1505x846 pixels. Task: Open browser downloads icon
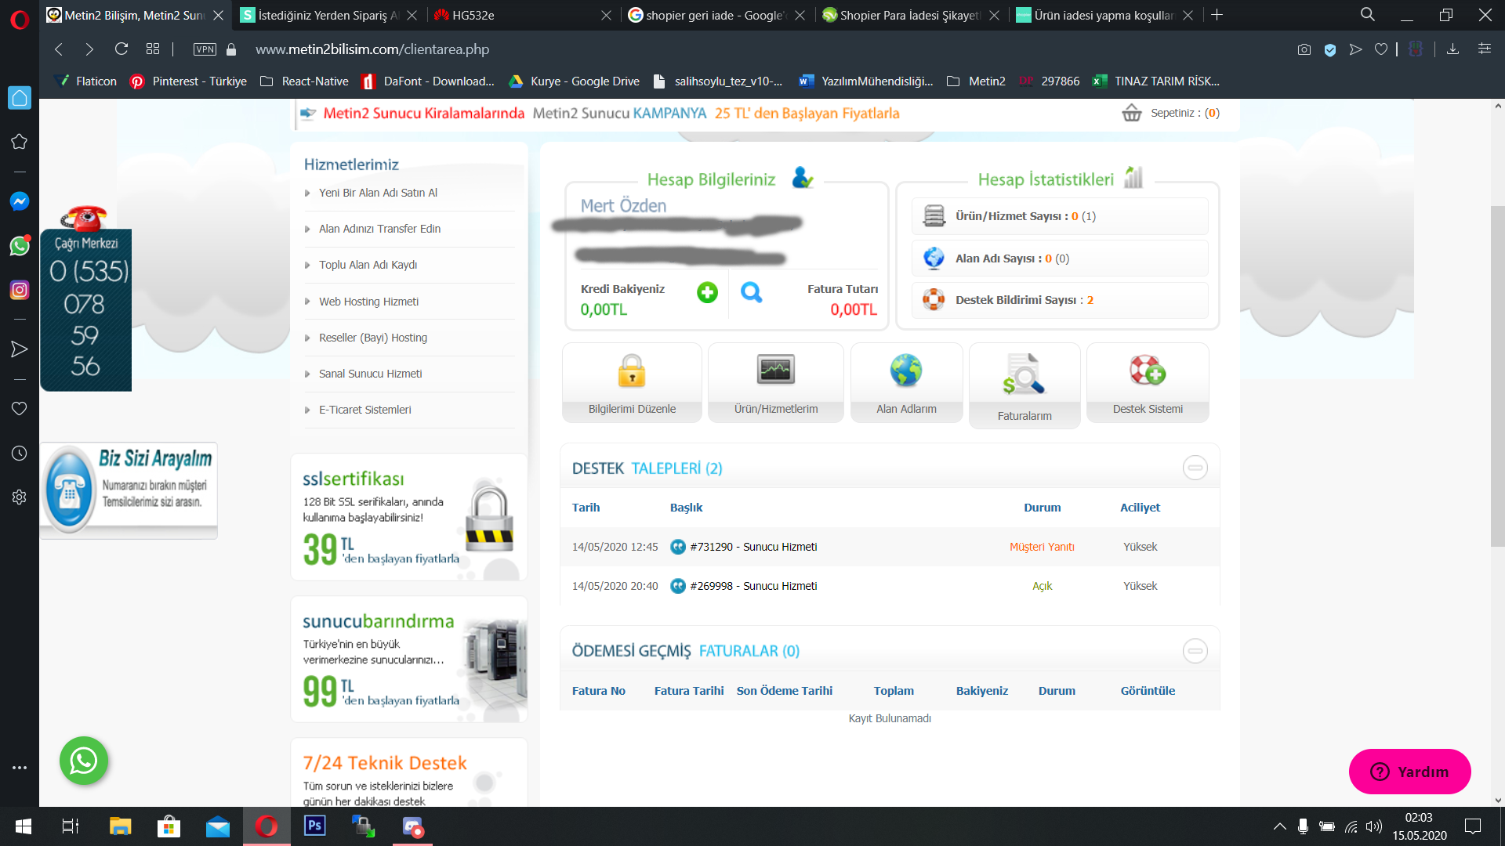point(1452,49)
